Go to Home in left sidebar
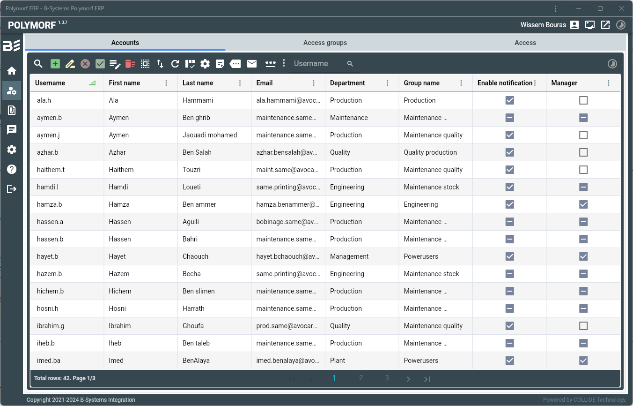 coord(12,71)
